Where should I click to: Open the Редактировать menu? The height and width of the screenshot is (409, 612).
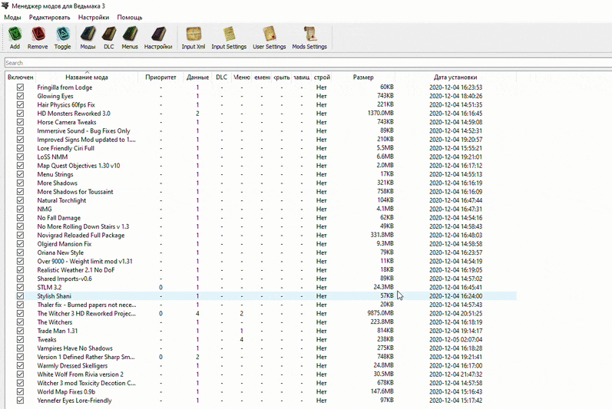click(50, 18)
